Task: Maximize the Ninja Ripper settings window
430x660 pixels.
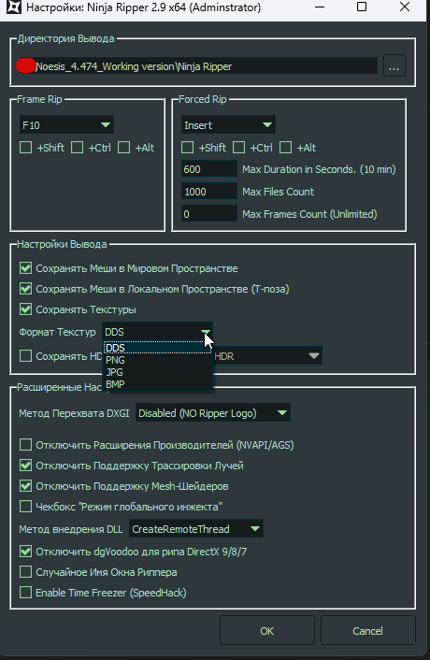Action: [x=362, y=7]
